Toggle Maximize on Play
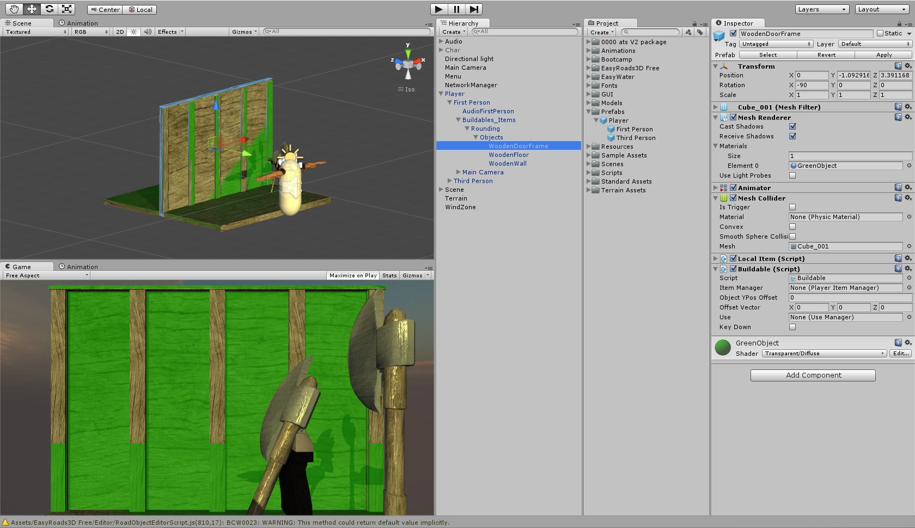This screenshot has width=915, height=528. click(353, 275)
